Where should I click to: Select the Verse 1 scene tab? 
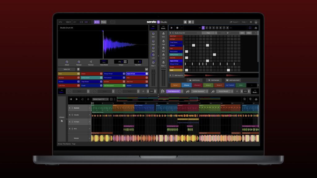176,85
